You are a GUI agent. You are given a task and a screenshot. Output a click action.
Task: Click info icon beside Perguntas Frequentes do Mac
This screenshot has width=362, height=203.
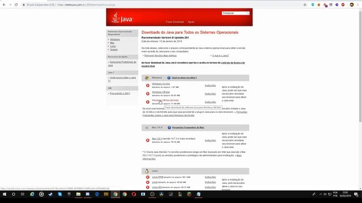(169, 127)
